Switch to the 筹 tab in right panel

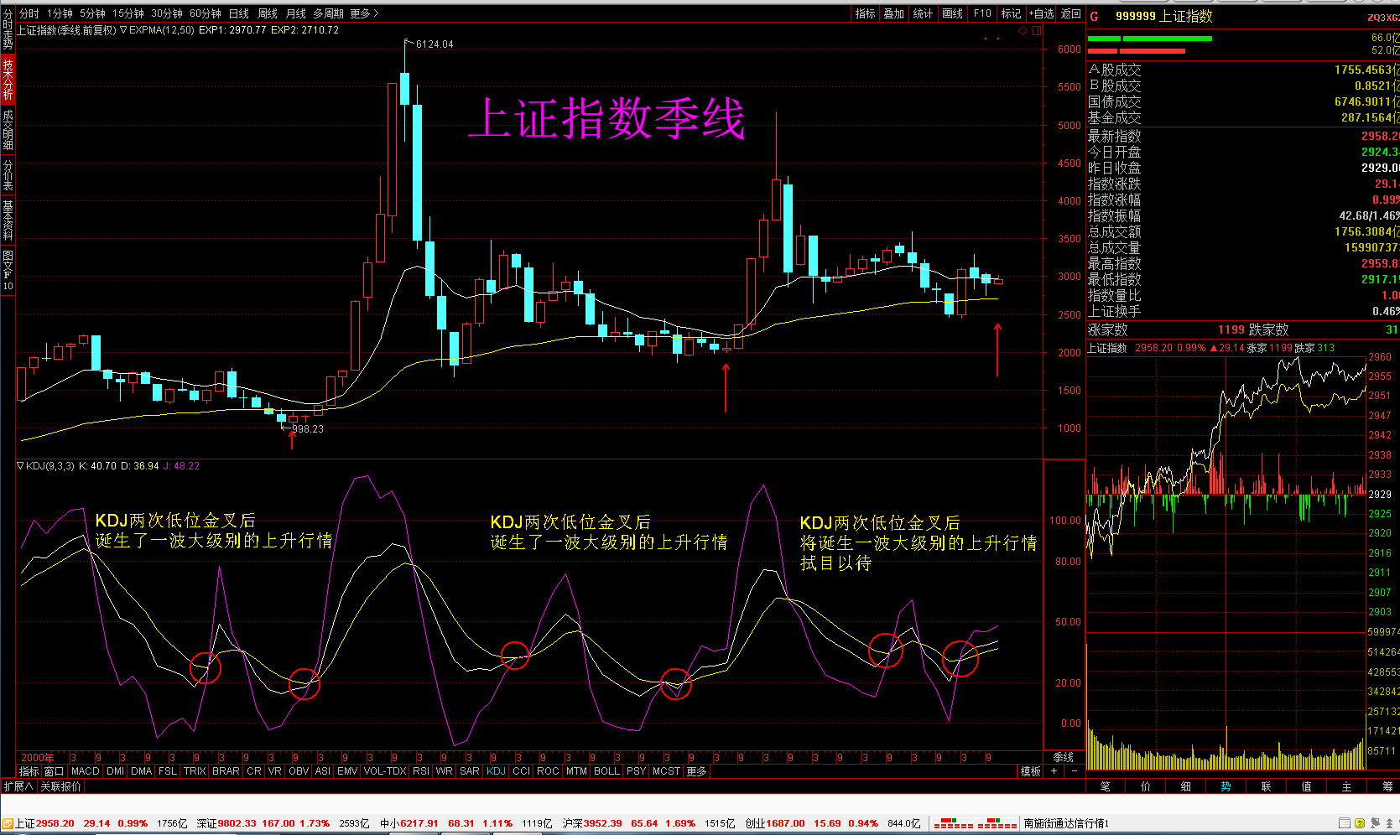click(1387, 786)
